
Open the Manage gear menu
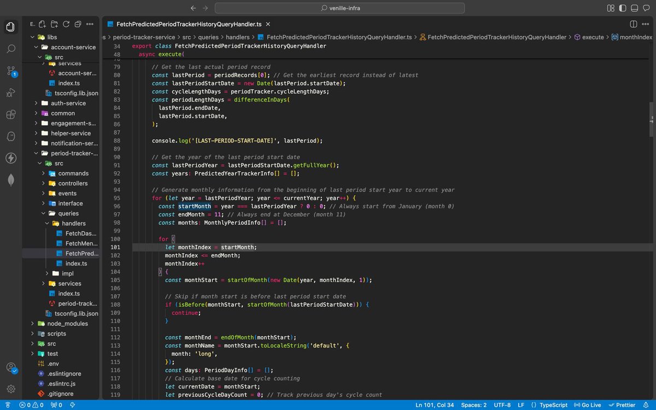click(x=10, y=389)
